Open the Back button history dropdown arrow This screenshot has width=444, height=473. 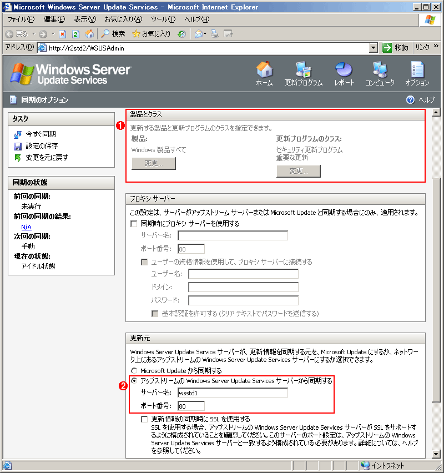tap(33, 34)
